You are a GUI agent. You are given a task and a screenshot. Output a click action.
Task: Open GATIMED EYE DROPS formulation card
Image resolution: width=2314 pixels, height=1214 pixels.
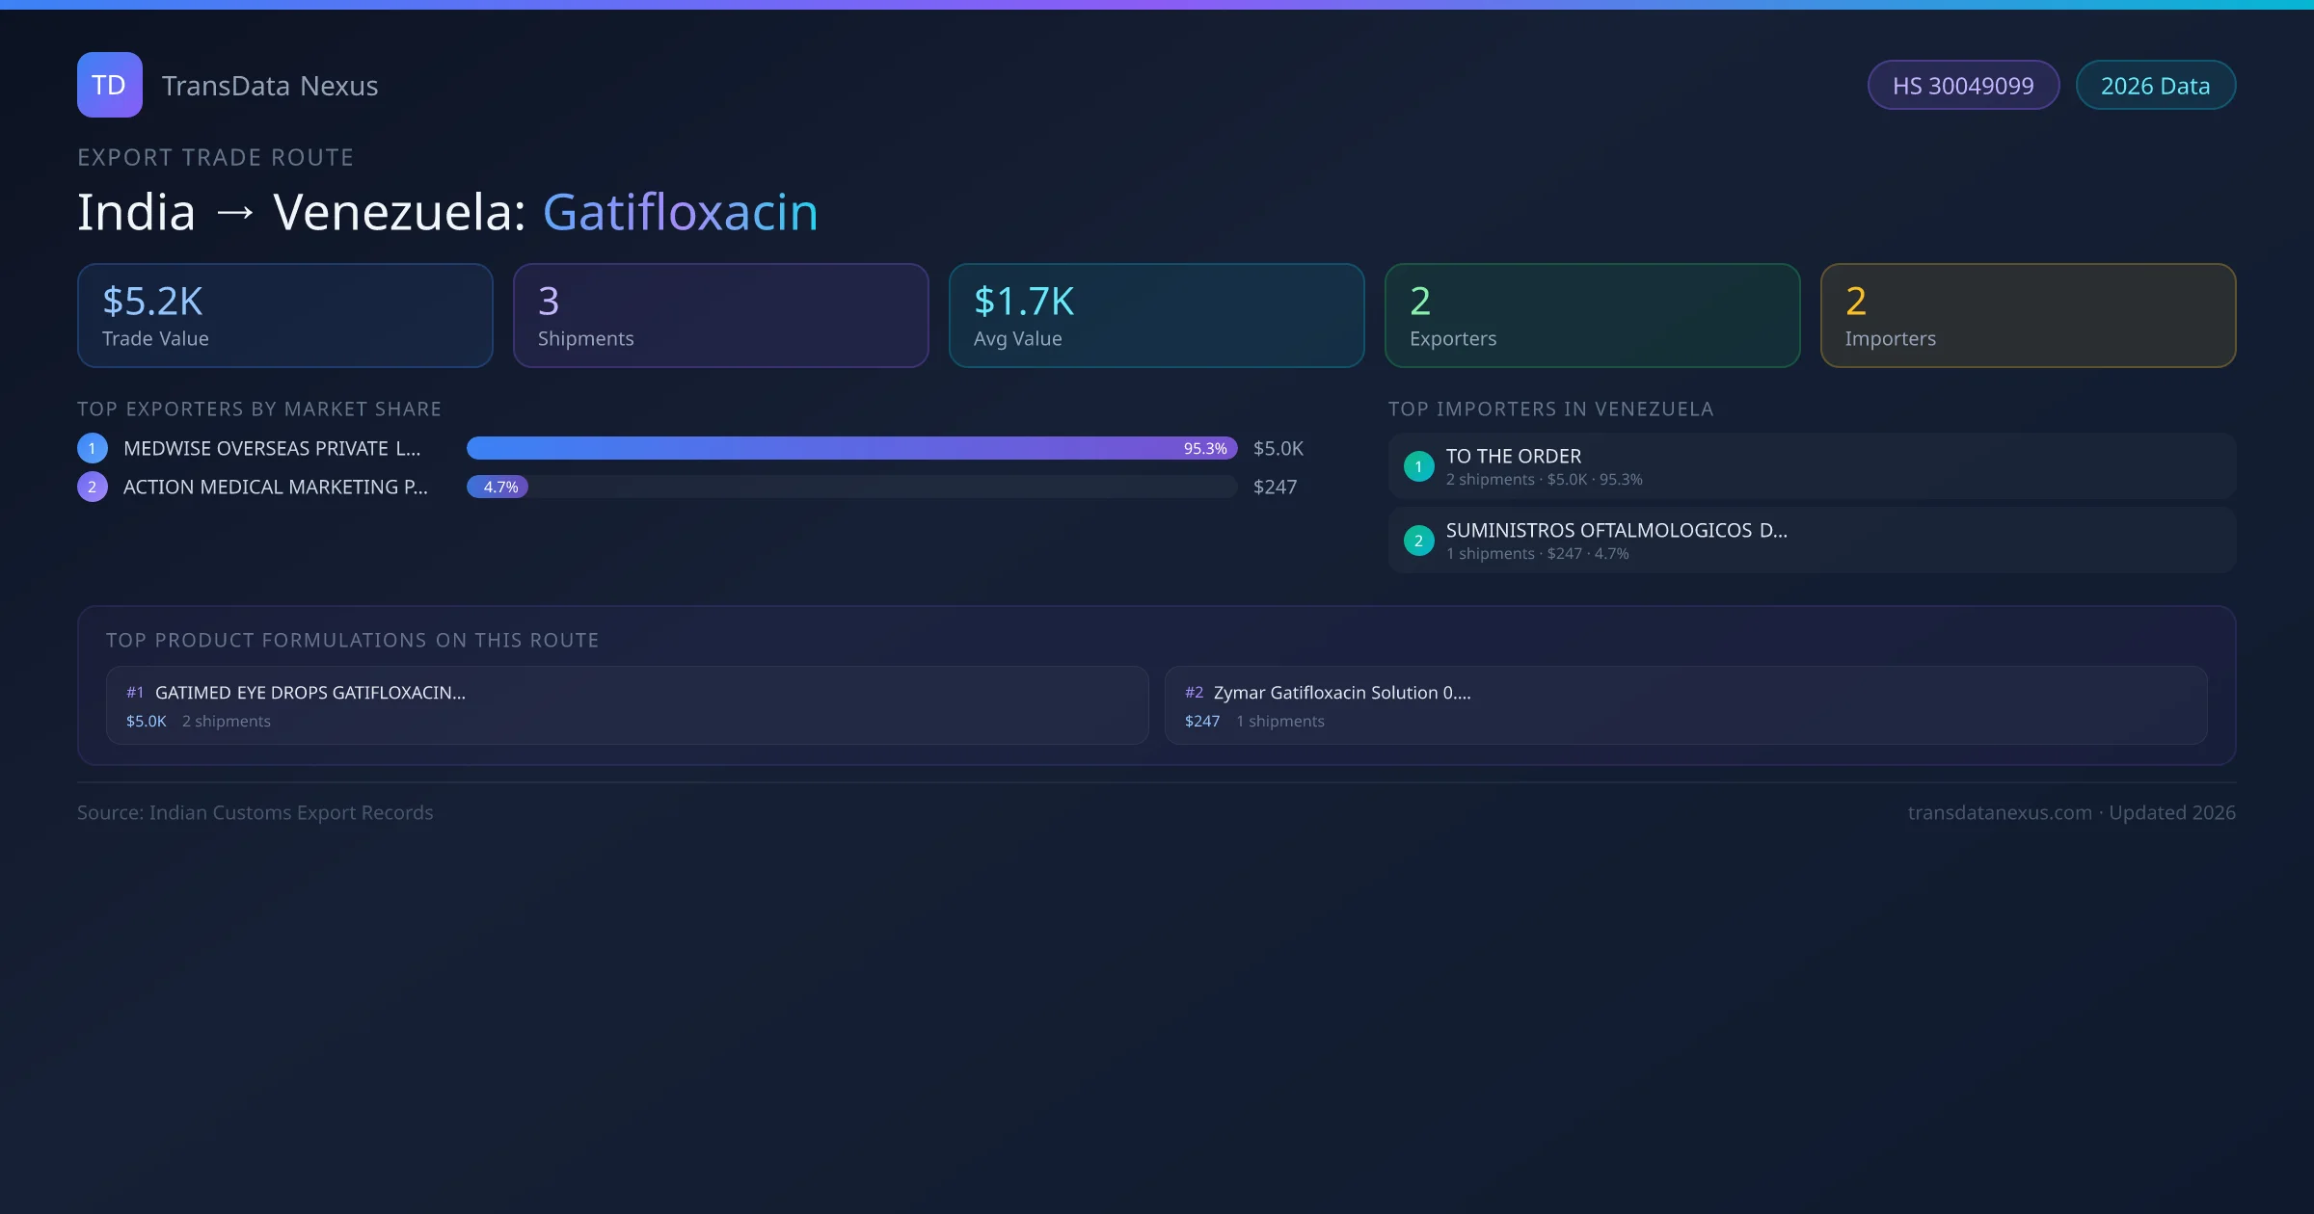(627, 705)
